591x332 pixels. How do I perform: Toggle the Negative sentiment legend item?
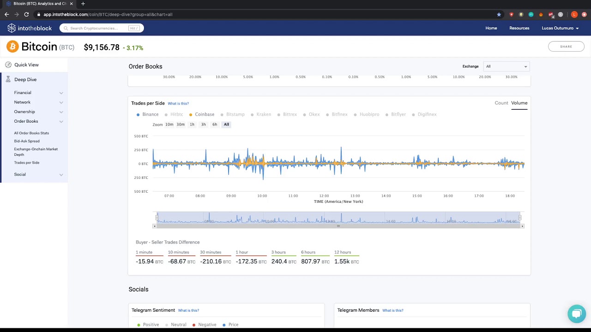[205, 325]
